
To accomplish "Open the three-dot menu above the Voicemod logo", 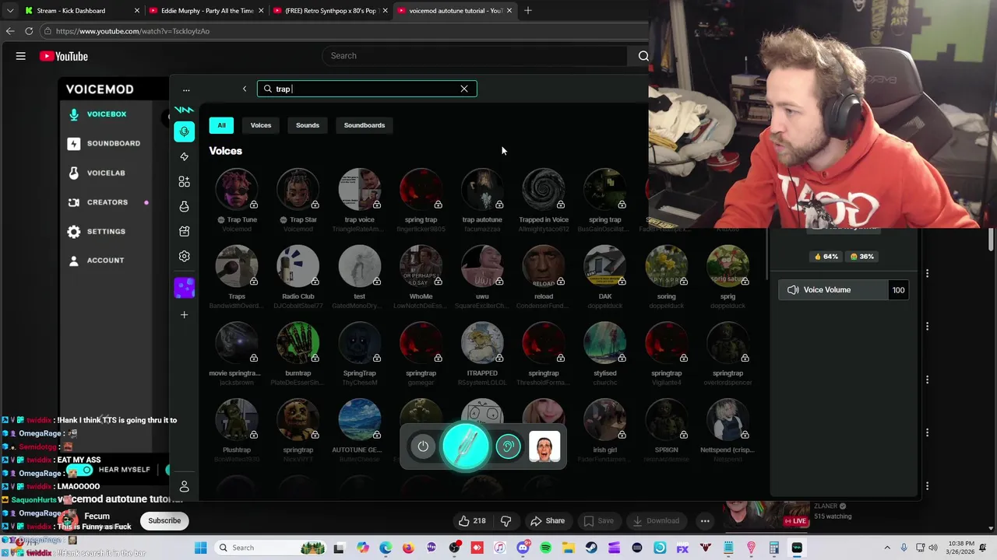I will (x=185, y=89).
